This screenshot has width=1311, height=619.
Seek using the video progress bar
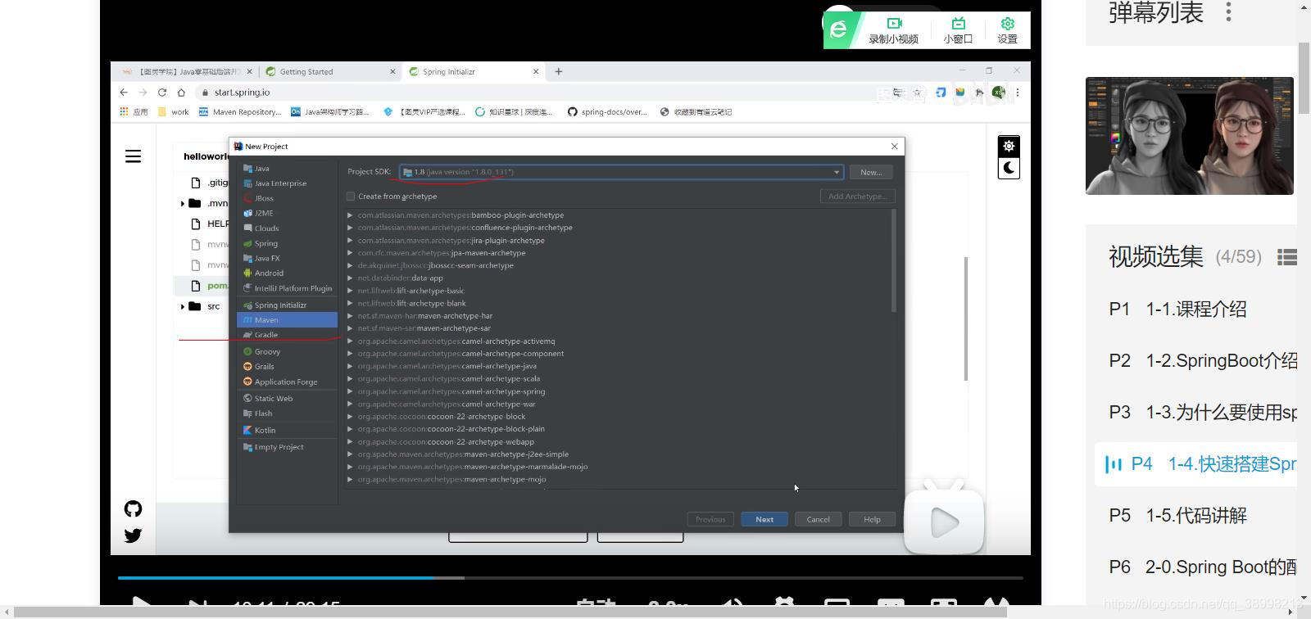pos(570,578)
